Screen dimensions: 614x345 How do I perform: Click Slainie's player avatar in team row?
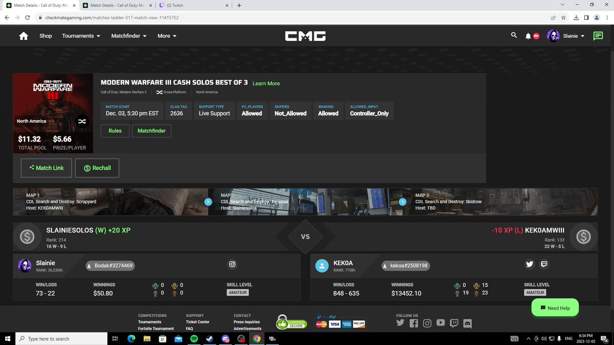pos(25,265)
